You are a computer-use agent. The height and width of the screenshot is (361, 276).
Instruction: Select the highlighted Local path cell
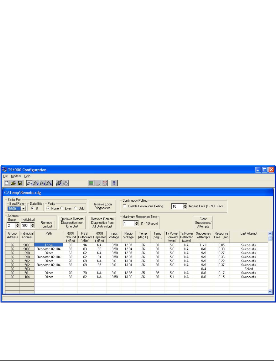[x=49, y=245]
